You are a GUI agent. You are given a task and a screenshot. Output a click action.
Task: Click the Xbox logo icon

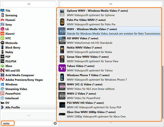click(2, 66)
